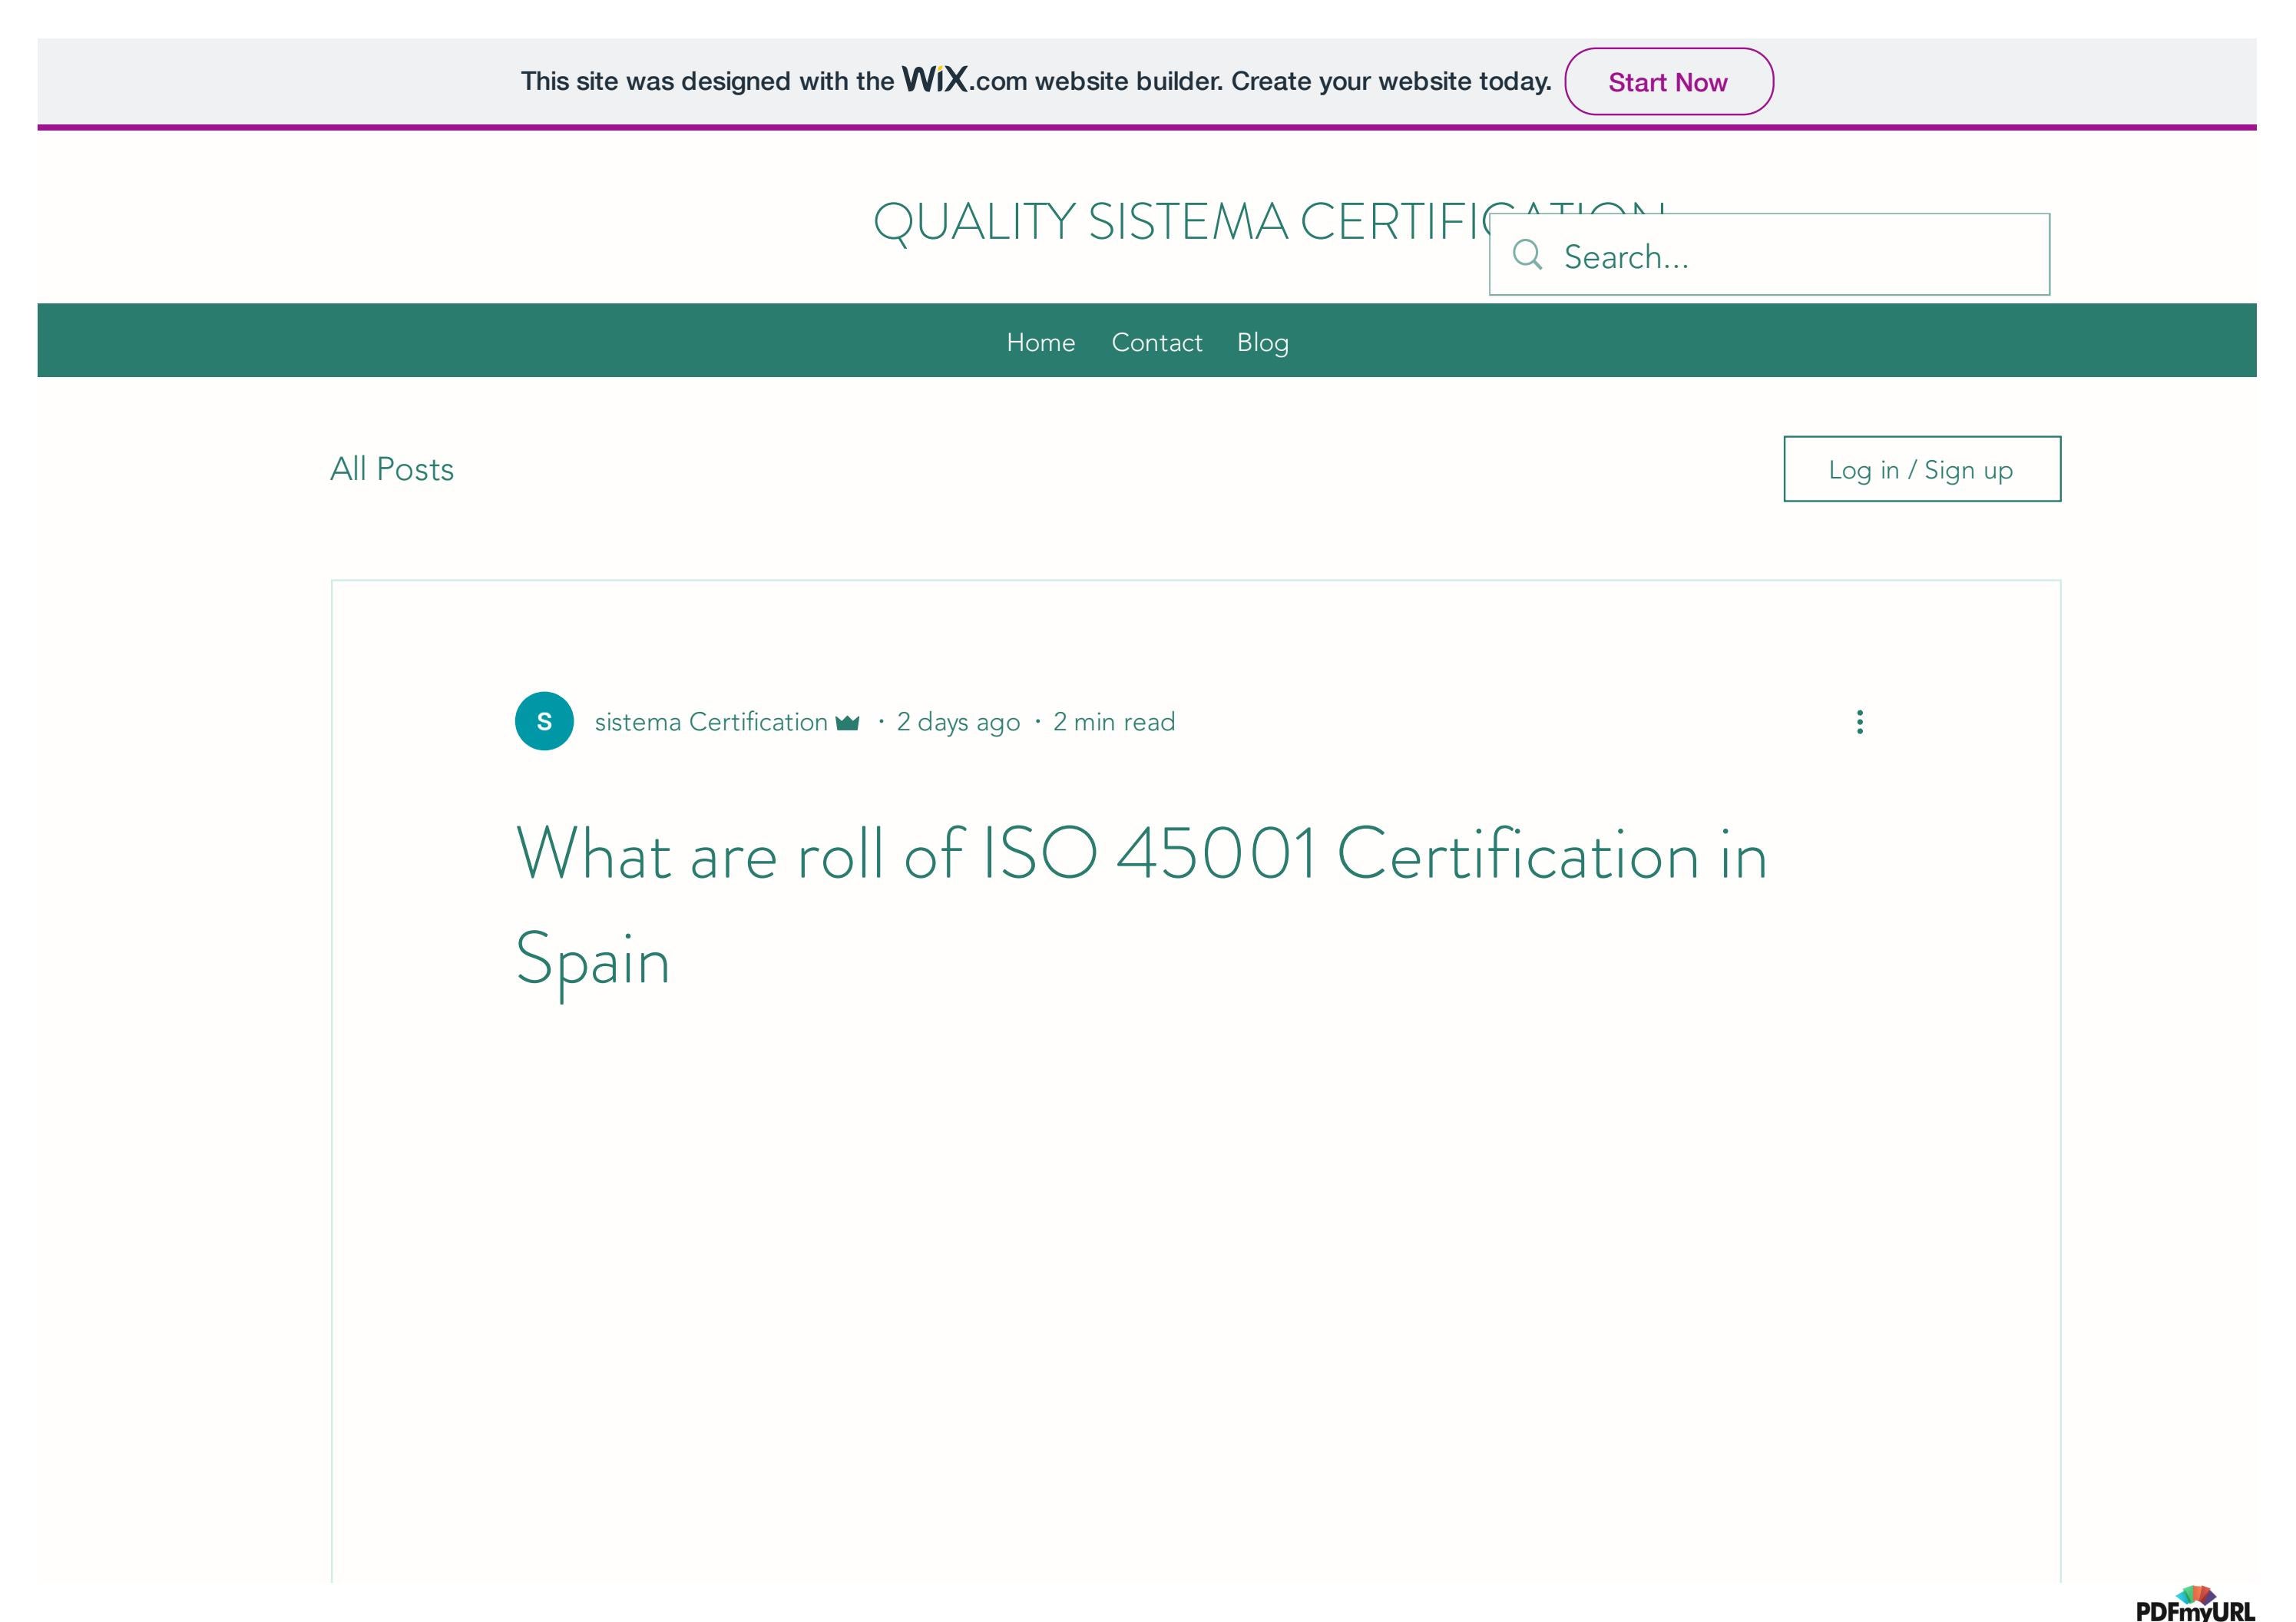The image size is (2296, 1622).
Task: Expand the post options via ellipsis
Action: (1860, 721)
